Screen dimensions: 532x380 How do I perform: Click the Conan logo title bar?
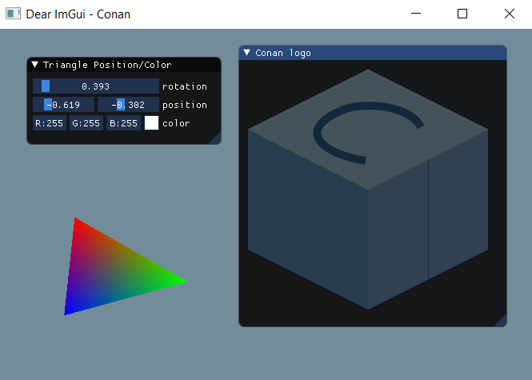pyautogui.click(x=373, y=53)
